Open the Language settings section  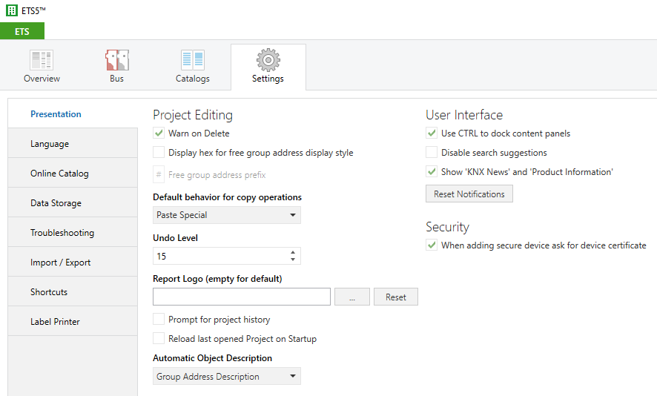(x=73, y=144)
